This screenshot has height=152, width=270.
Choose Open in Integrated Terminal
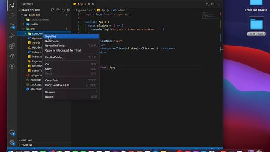71,50
